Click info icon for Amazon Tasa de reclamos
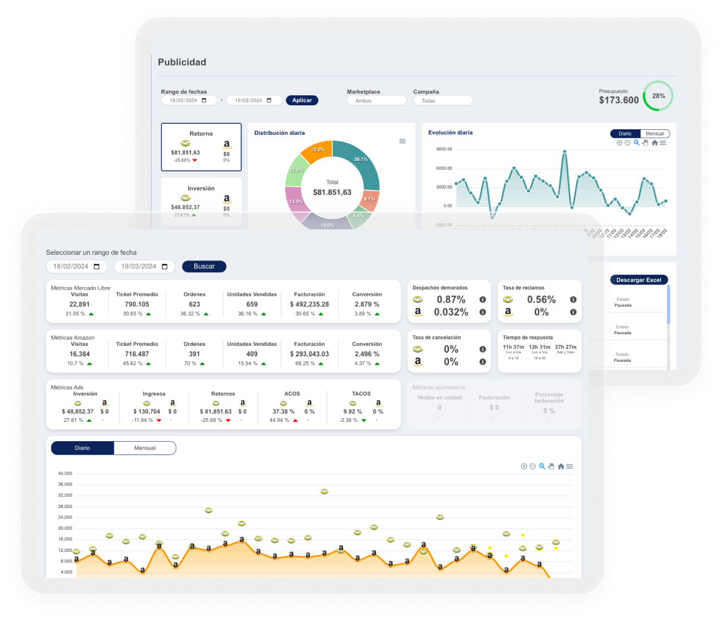 573,312
